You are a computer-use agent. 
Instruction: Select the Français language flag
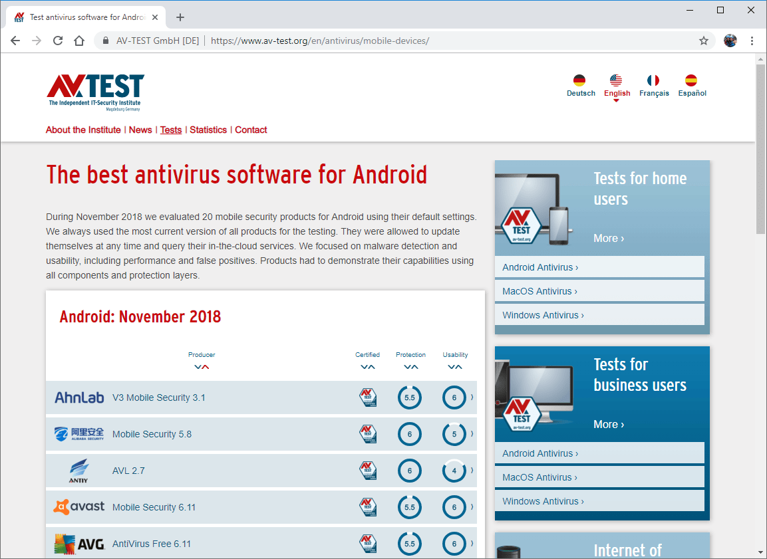point(653,80)
